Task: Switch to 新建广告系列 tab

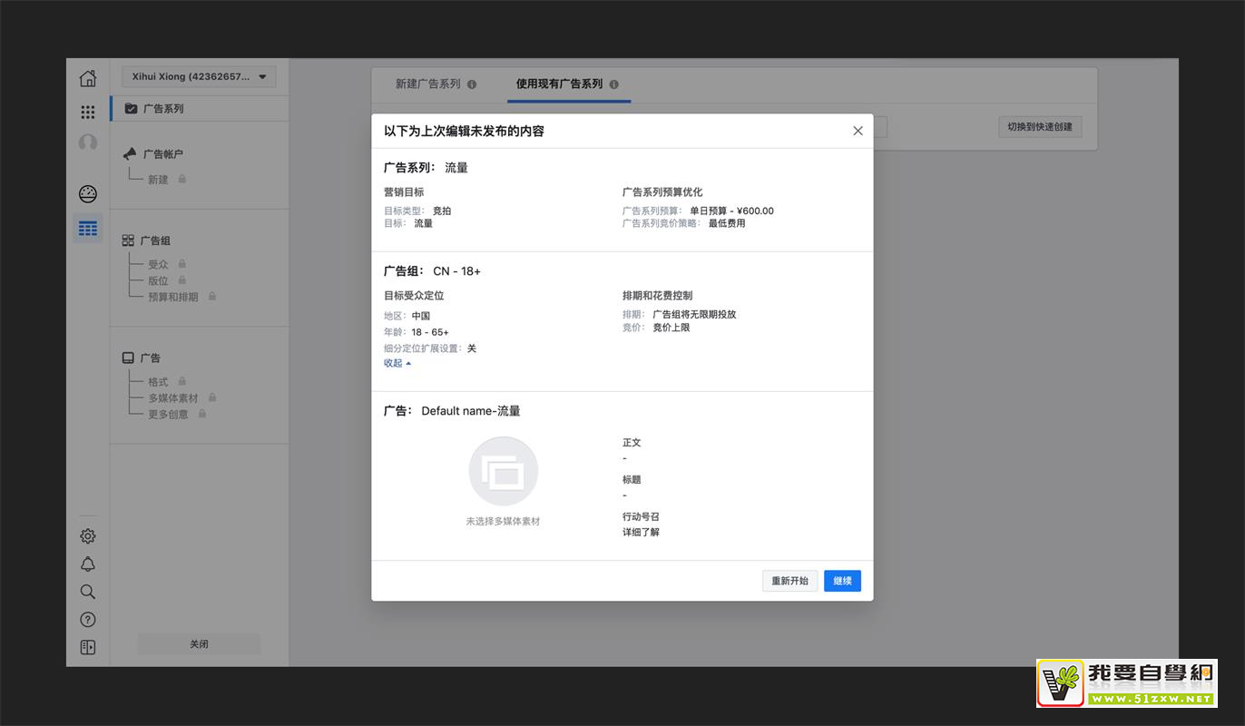Action: (428, 84)
